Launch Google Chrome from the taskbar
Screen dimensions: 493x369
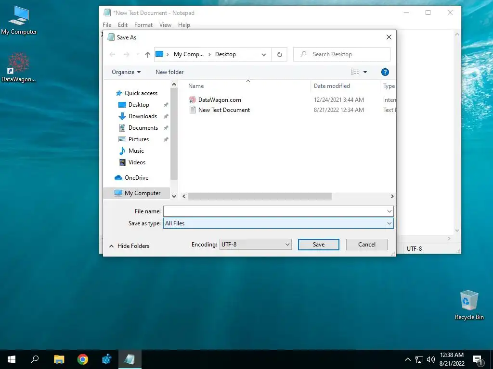(83, 359)
